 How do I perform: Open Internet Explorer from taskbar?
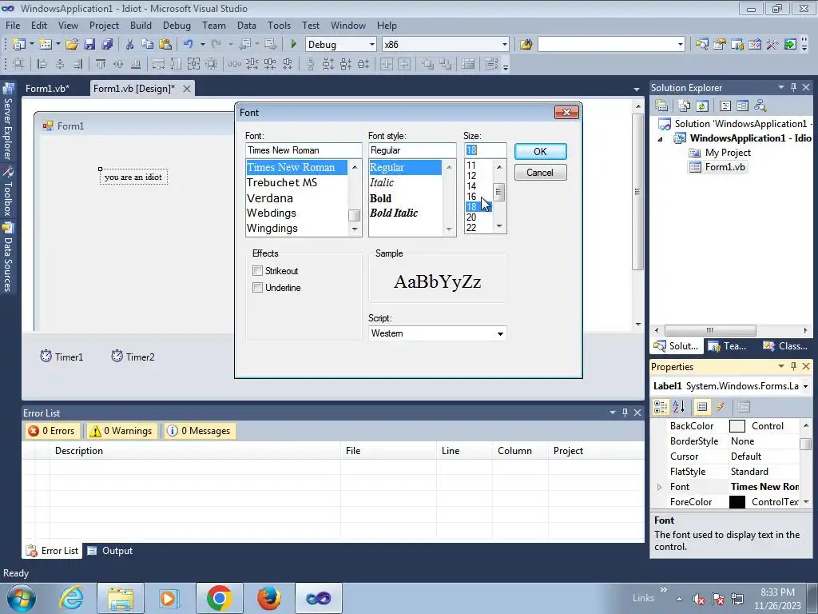[71, 598]
